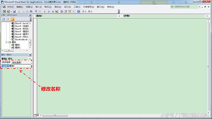The height and width of the screenshot is (119, 212).
Task: Open the 运行 menu
Action: click(x=67, y=7)
